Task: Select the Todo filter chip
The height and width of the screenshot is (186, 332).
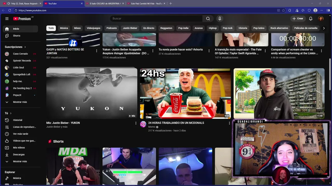Action: pyautogui.click(x=51, y=28)
